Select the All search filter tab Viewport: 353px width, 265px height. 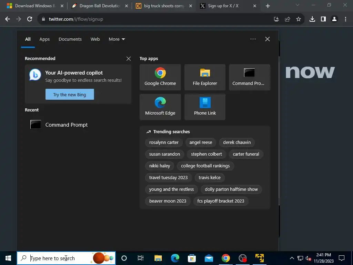tap(28, 39)
